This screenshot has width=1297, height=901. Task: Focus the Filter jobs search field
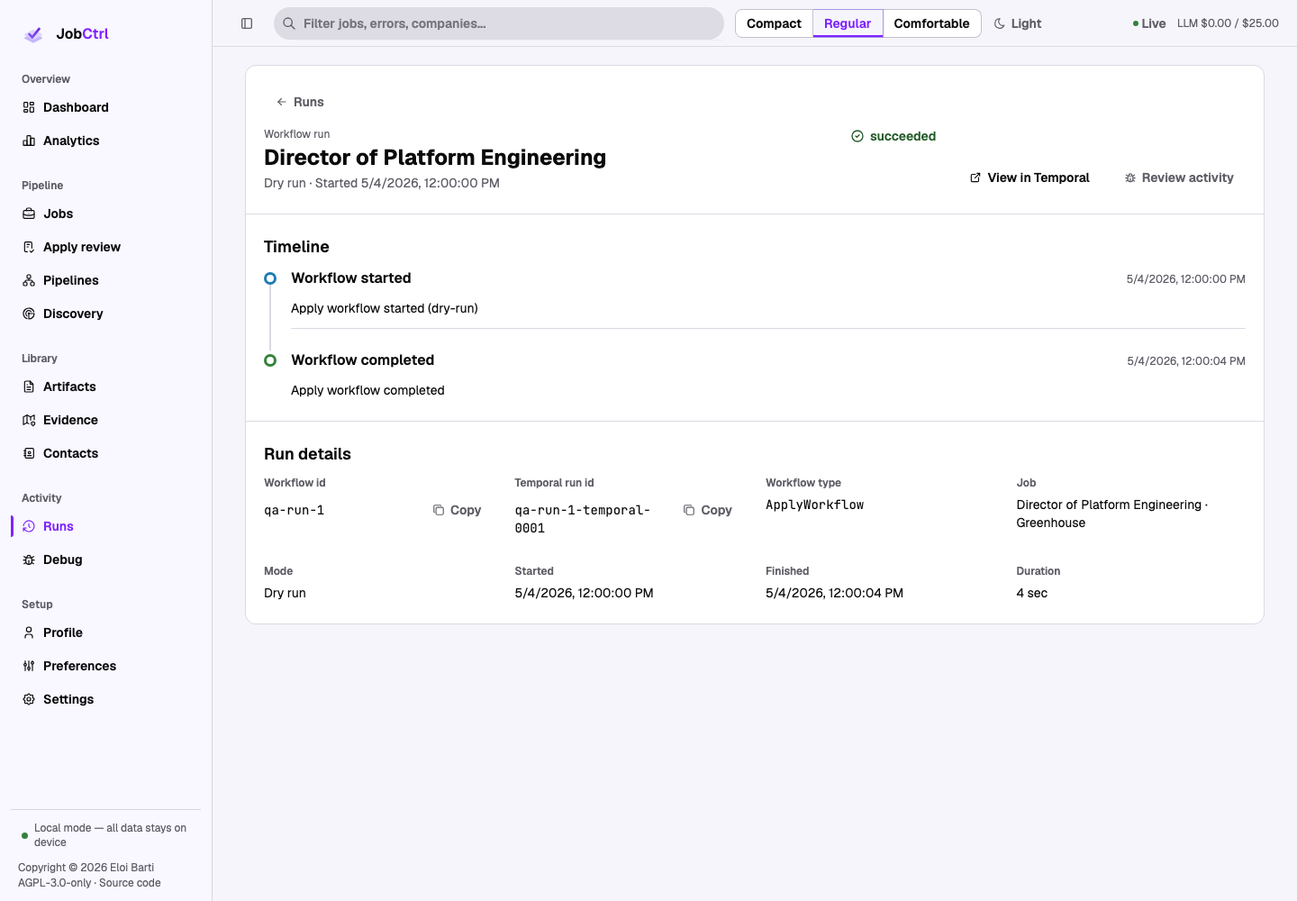[499, 23]
